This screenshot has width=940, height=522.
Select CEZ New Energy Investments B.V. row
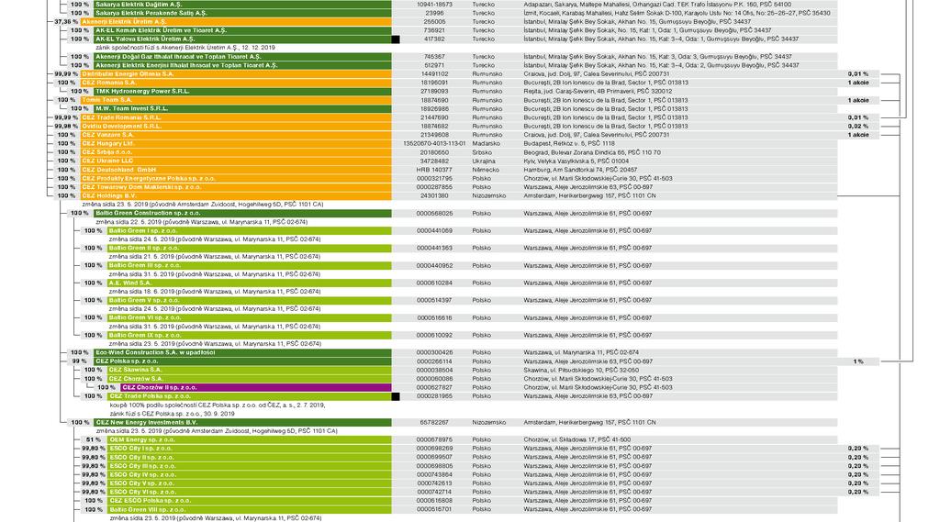pyautogui.click(x=242, y=423)
